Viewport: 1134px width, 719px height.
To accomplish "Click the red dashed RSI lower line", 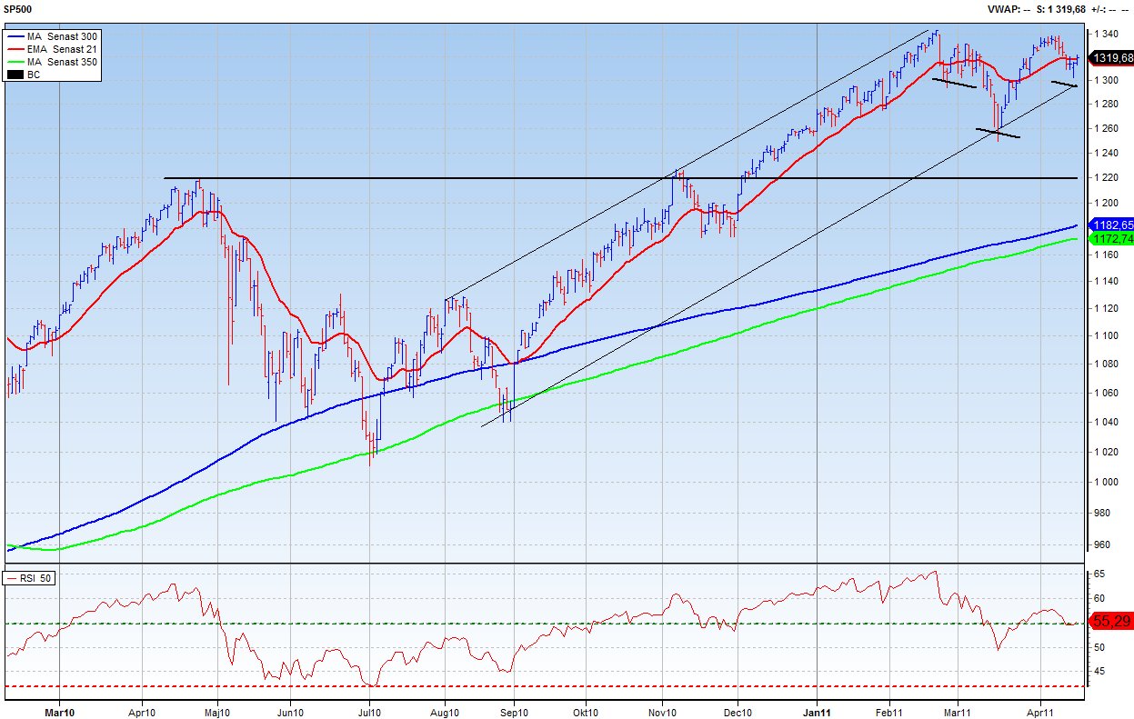I will [546, 686].
